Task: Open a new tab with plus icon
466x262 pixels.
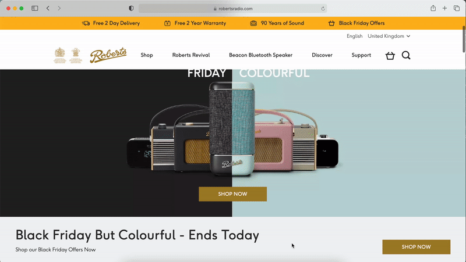Action: coord(444,8)
